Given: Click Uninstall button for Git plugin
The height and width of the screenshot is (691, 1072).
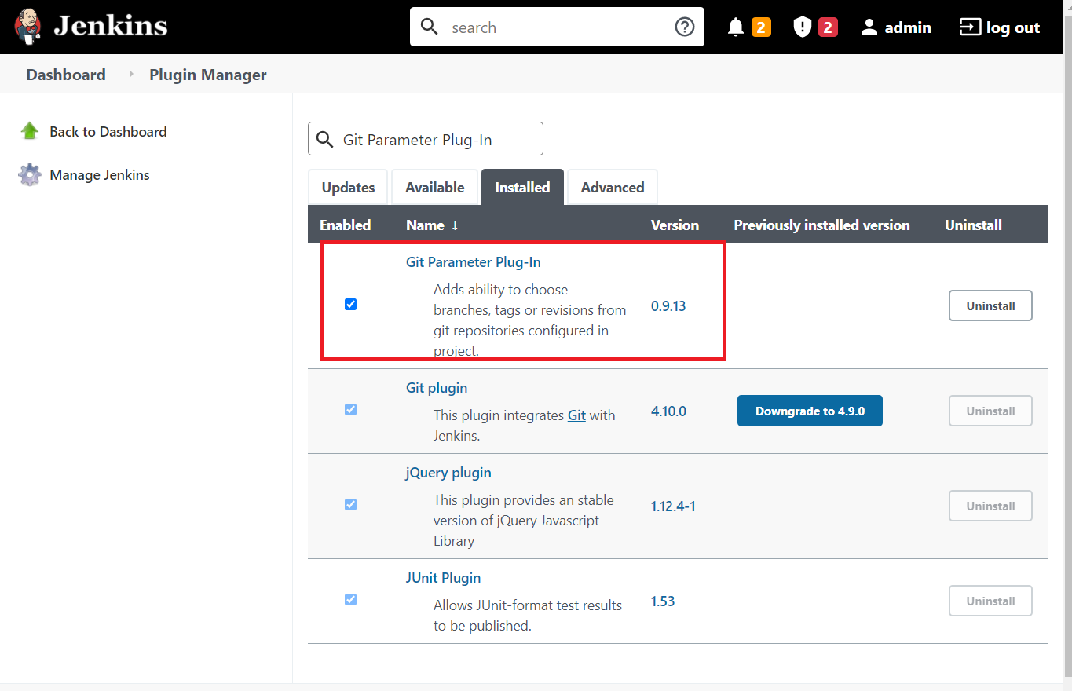Looking at the screenshot, I should click(x=990, y=411).
